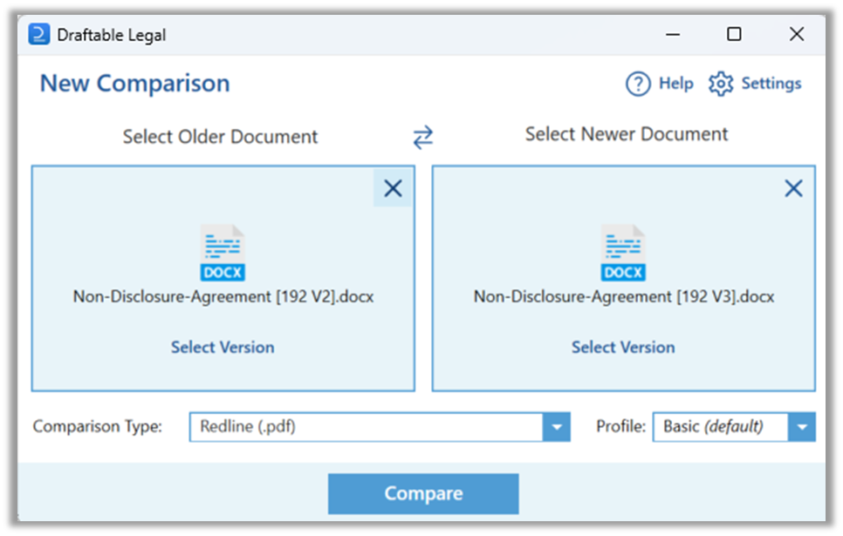Viewport: 843px width, 536px height.
Task: Open the Help question mark icon
Action: point(638,84)
